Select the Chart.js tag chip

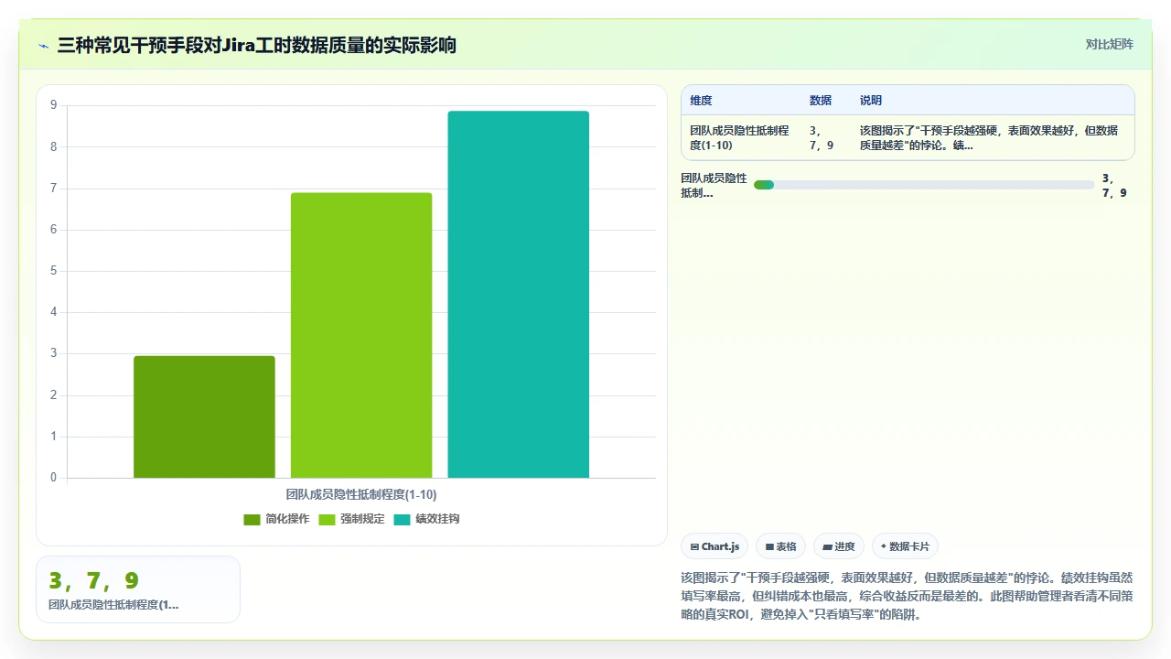click(714, 546)
